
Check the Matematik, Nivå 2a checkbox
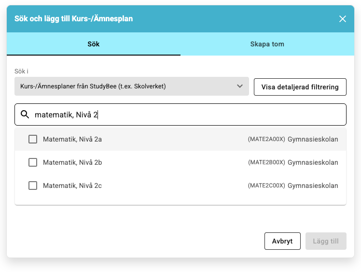[33, 139]
